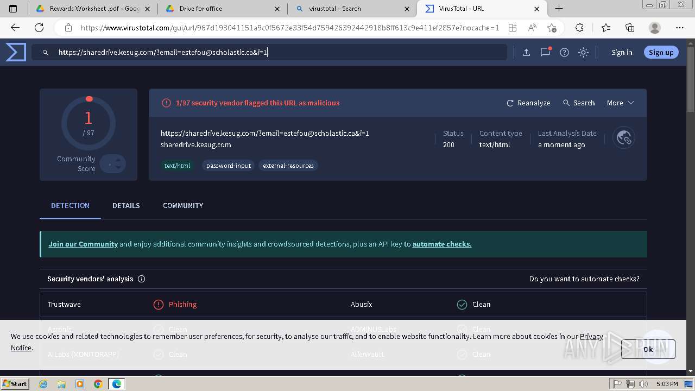The height and width of the screenshot is (391, 695).
Task: Click Ok on the cookie notice
Action: coord(648,349)
